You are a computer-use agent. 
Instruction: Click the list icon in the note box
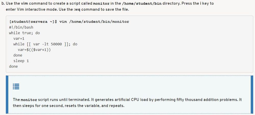point(16,87)
